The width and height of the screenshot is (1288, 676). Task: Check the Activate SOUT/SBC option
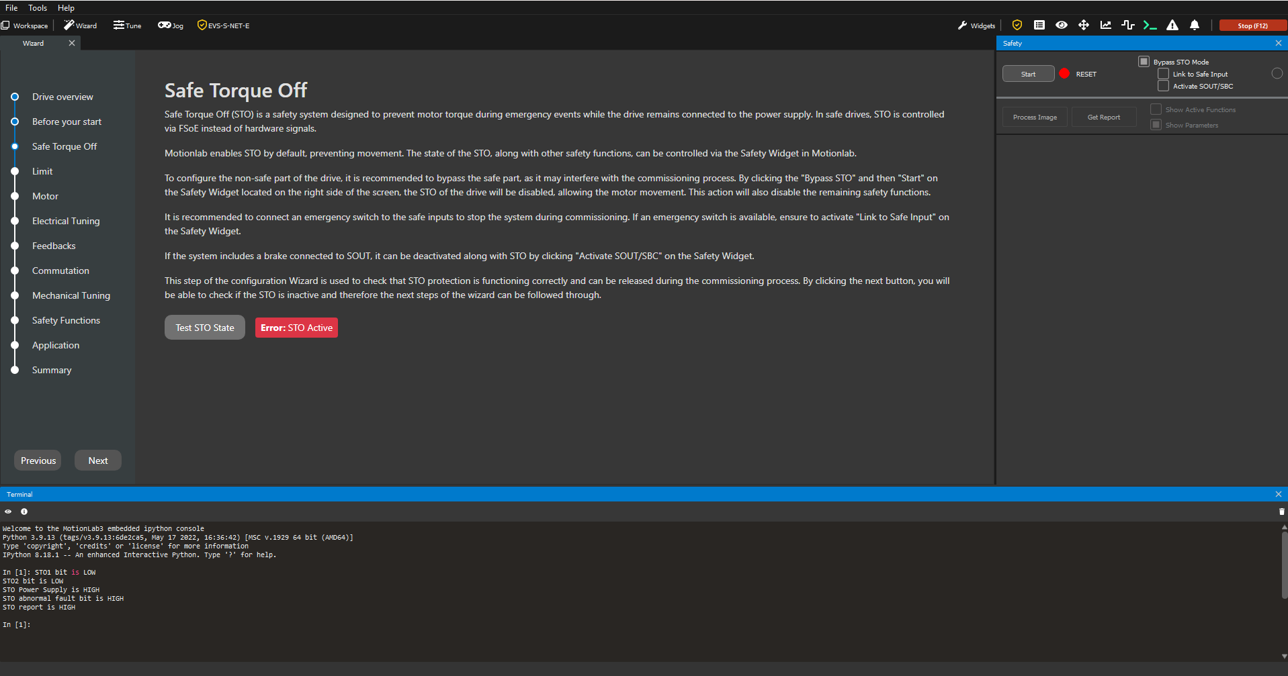pyautogui.click(x=1163, y=86)
